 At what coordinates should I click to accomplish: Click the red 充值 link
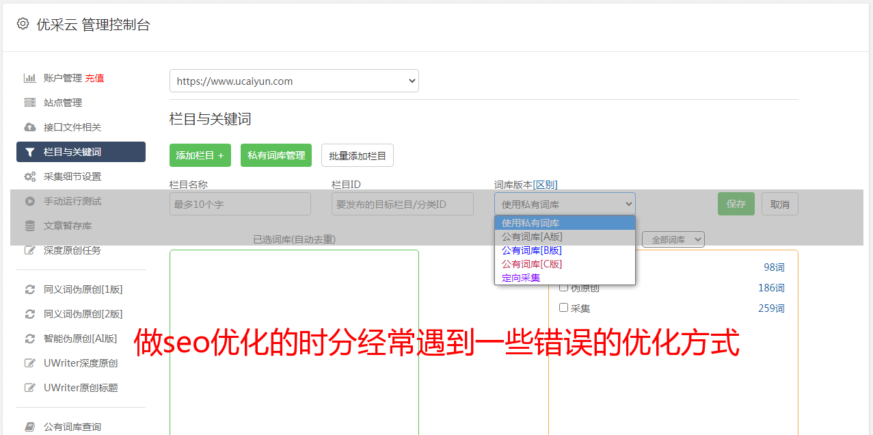click(94, 78)
